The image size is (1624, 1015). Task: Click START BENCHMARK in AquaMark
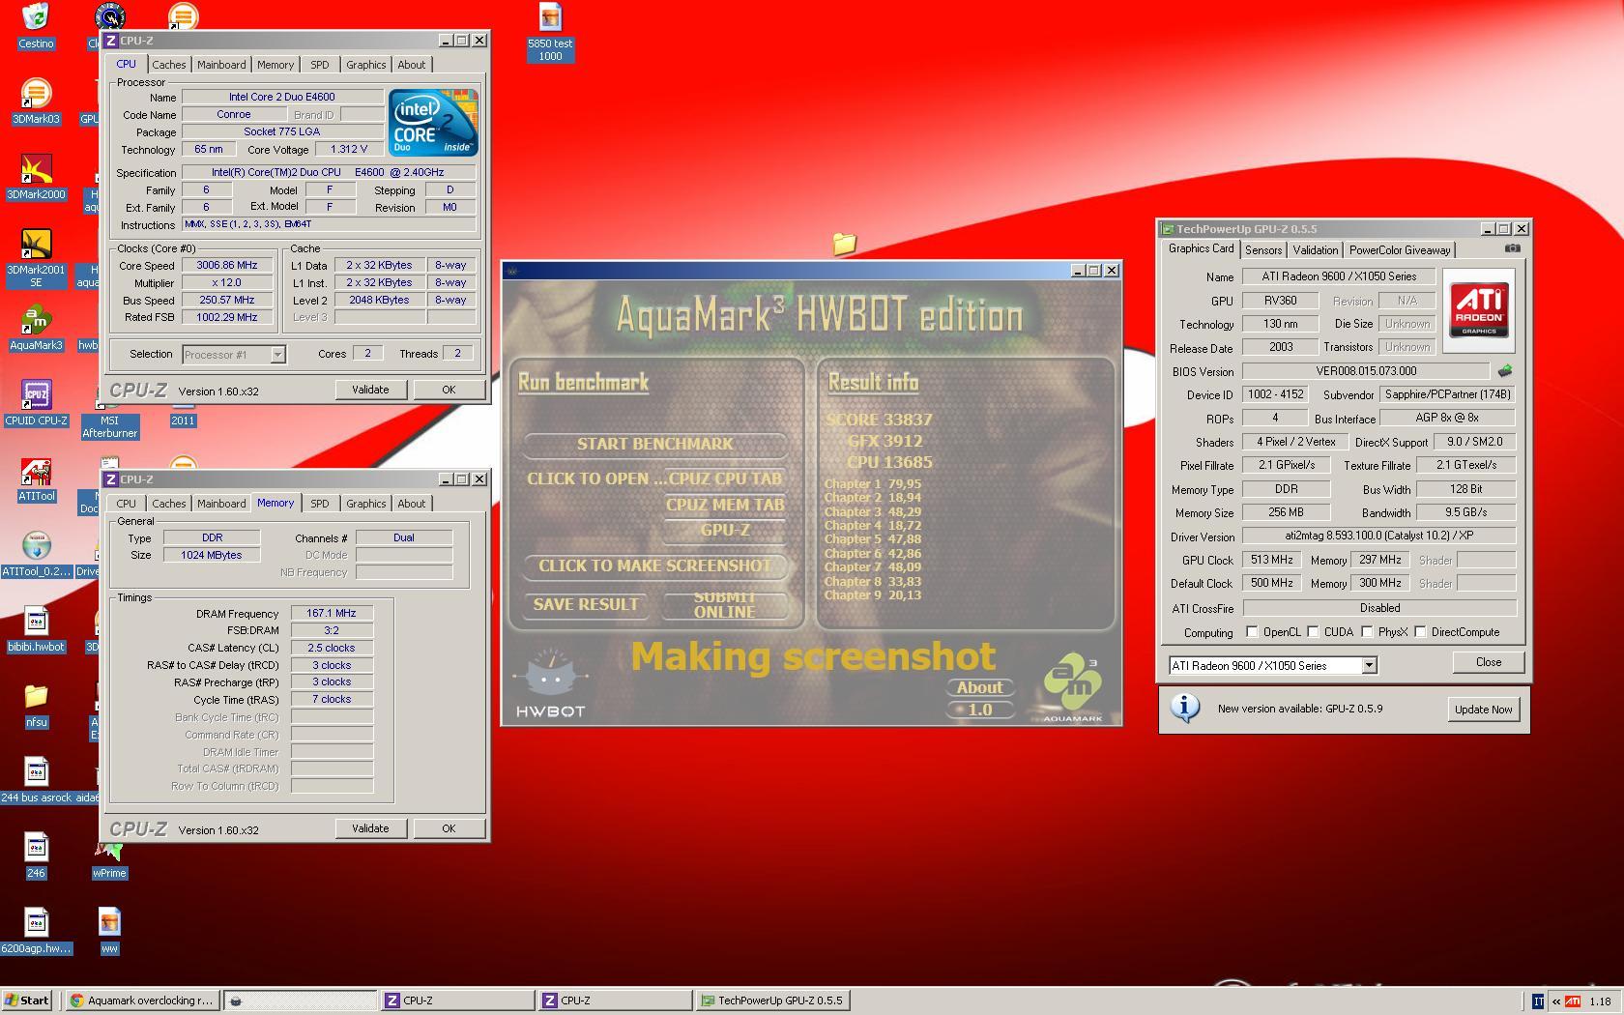point(654,444)
